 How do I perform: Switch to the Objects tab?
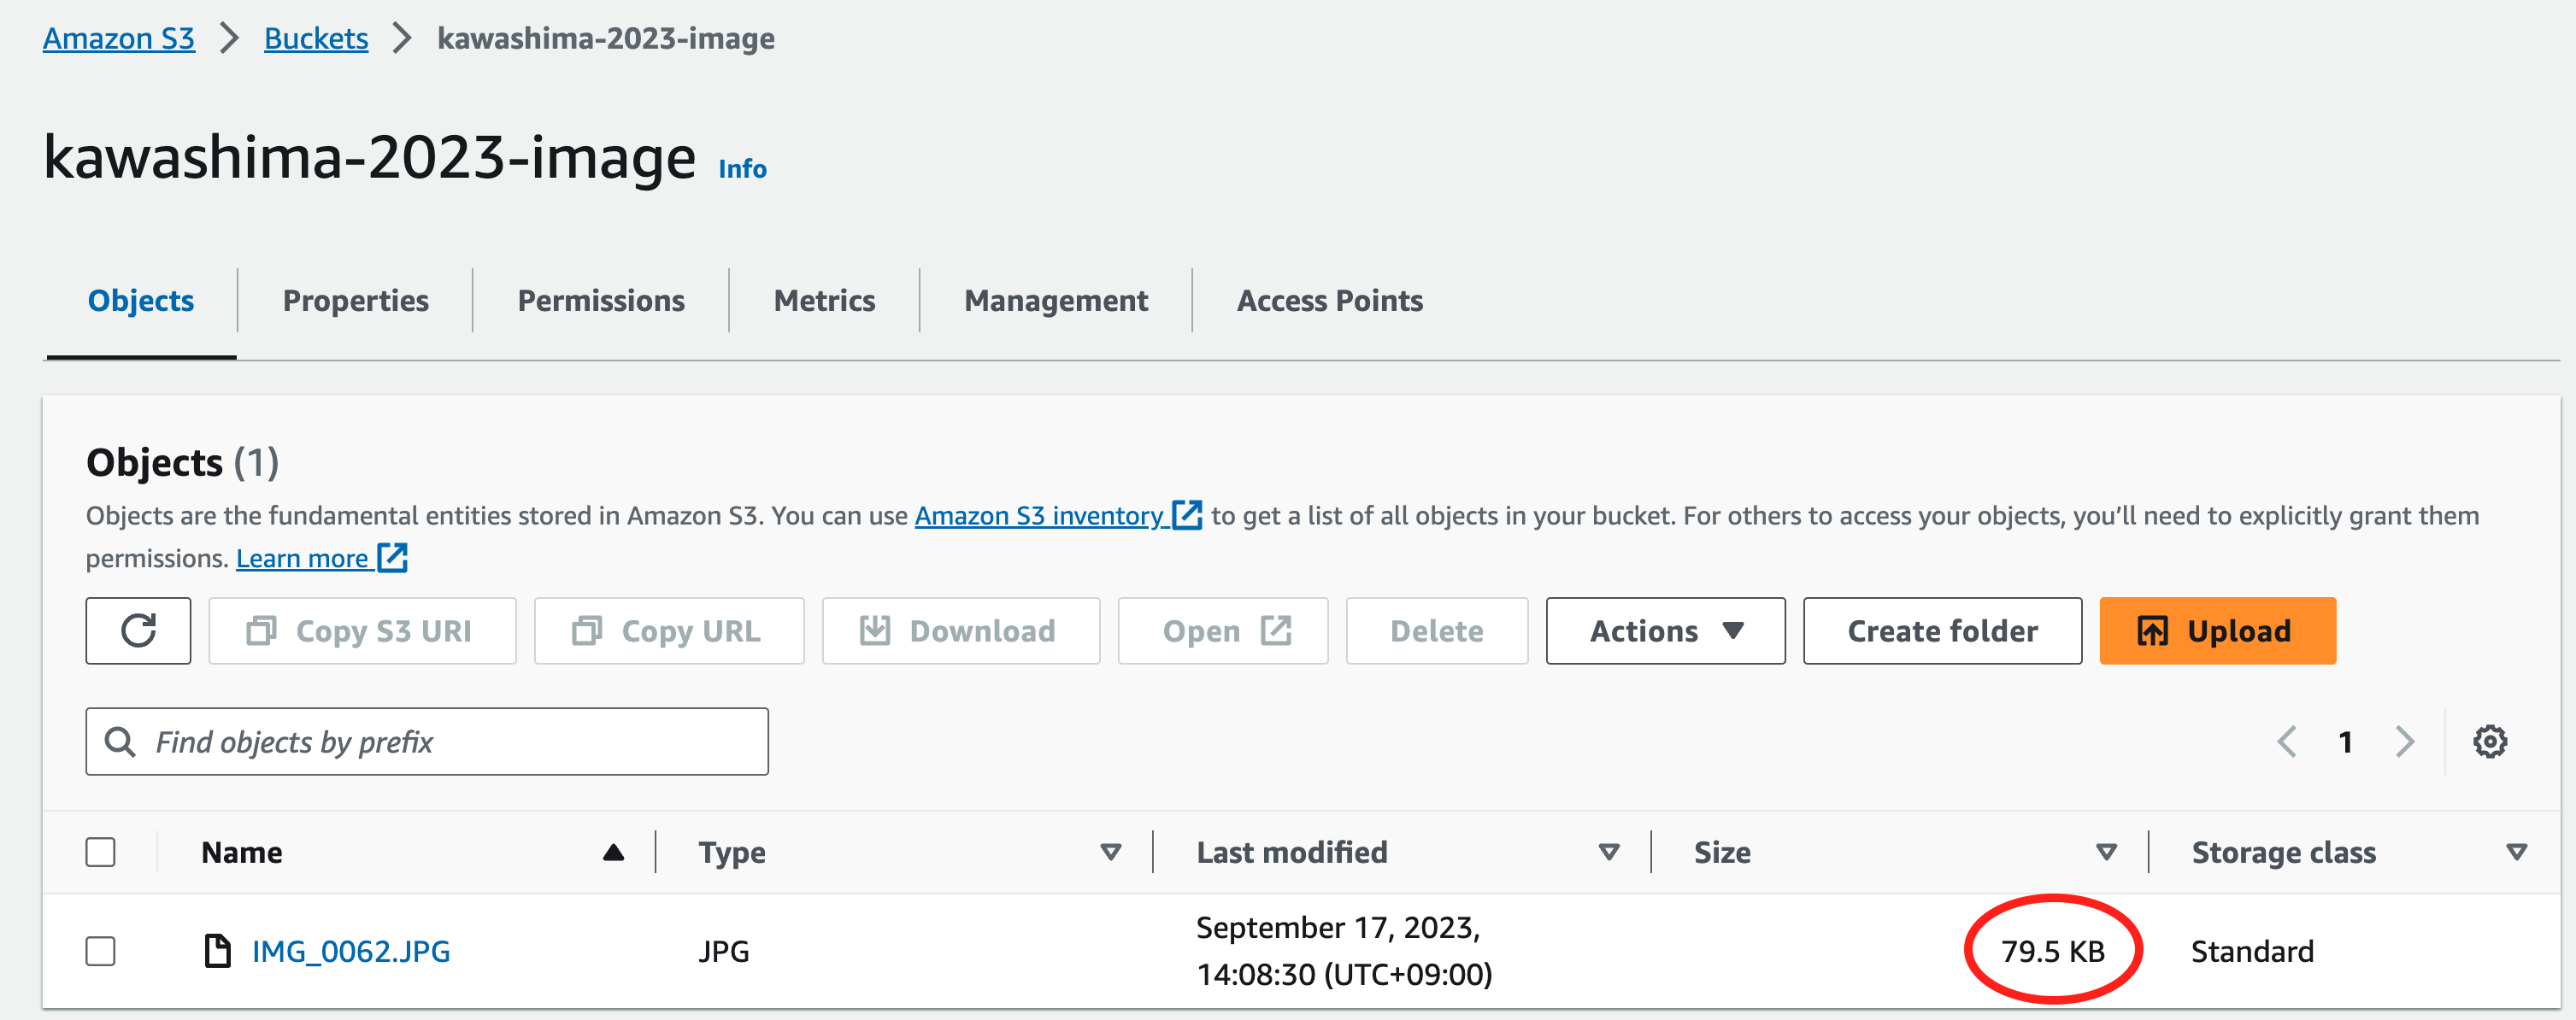tap(141, 300)
